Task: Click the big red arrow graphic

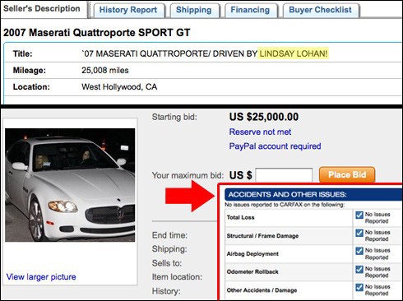Action: click(x=191, y=197)
